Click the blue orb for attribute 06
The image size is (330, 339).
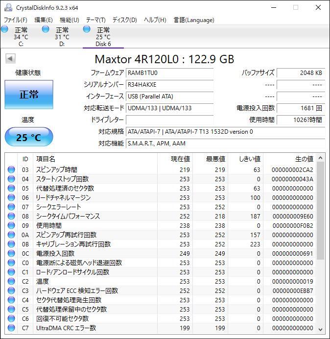click(11, 197)
